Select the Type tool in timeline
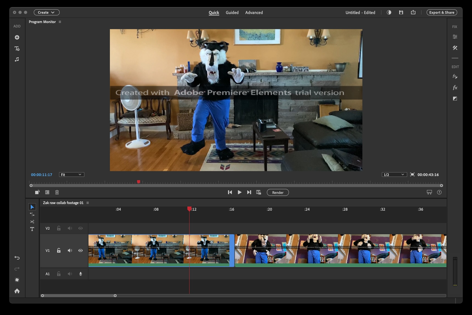This screenshot has width=472, height=315. coord(32,229)
